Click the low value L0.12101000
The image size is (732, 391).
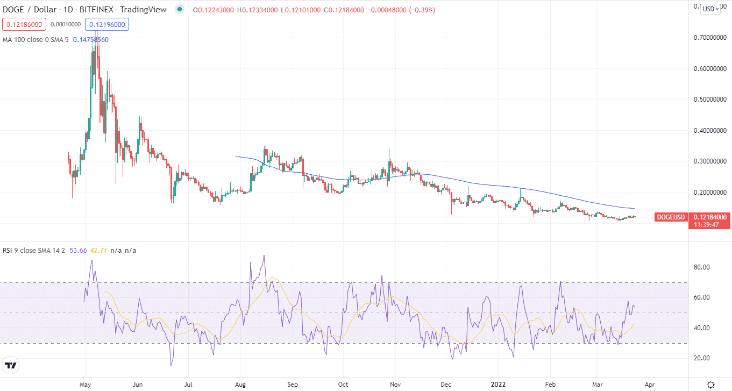click(x=301, y=9)
